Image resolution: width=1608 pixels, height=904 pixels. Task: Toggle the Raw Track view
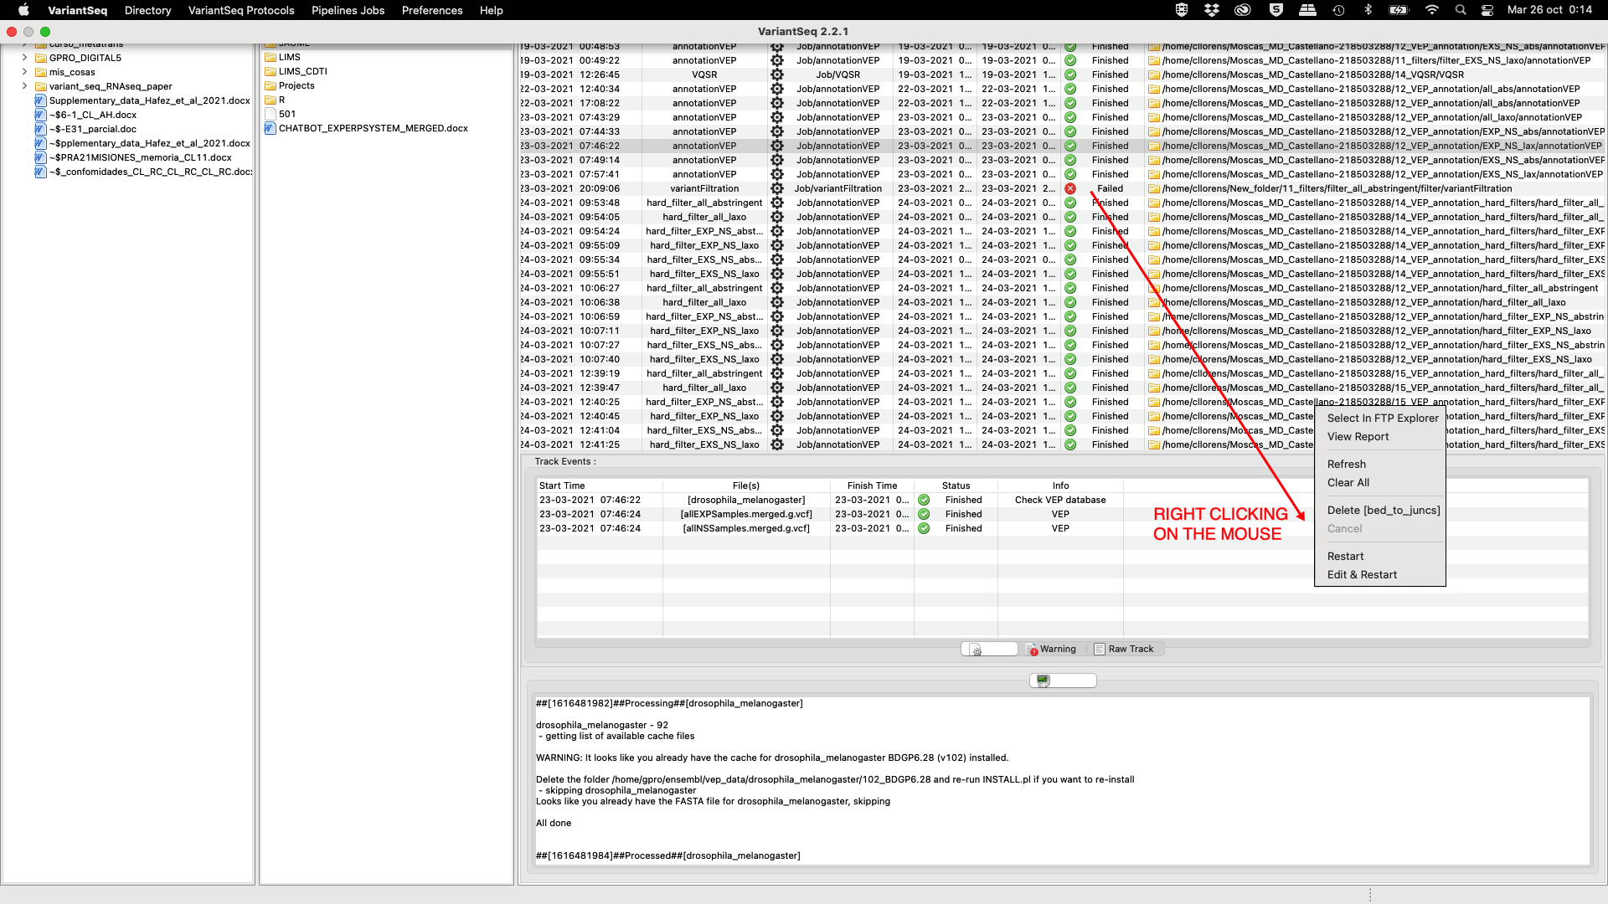(1126, 649)
